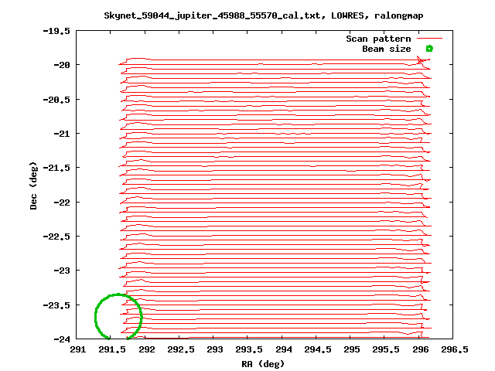
Task: Click the -19.5 Dec tick label
Action: point(56,31)
